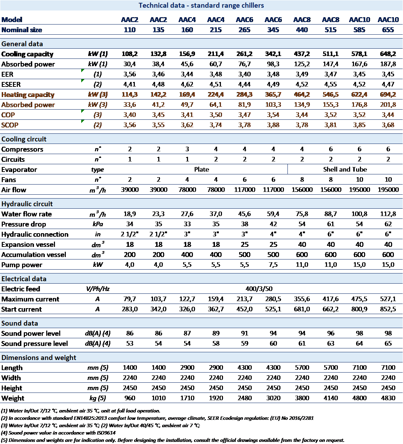Select the nominal size 345 cell
This screenshot has width=403, height=444.
click(273, 30)
